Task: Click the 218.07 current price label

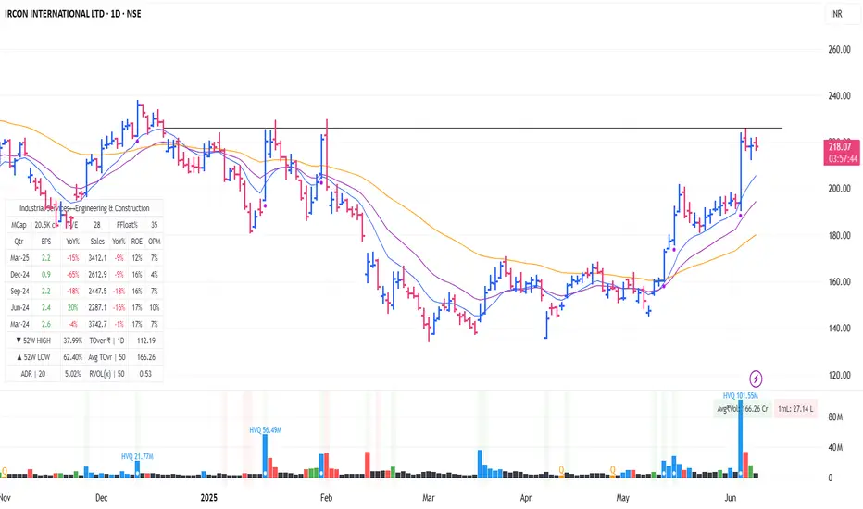Action: tap(841, 147)
